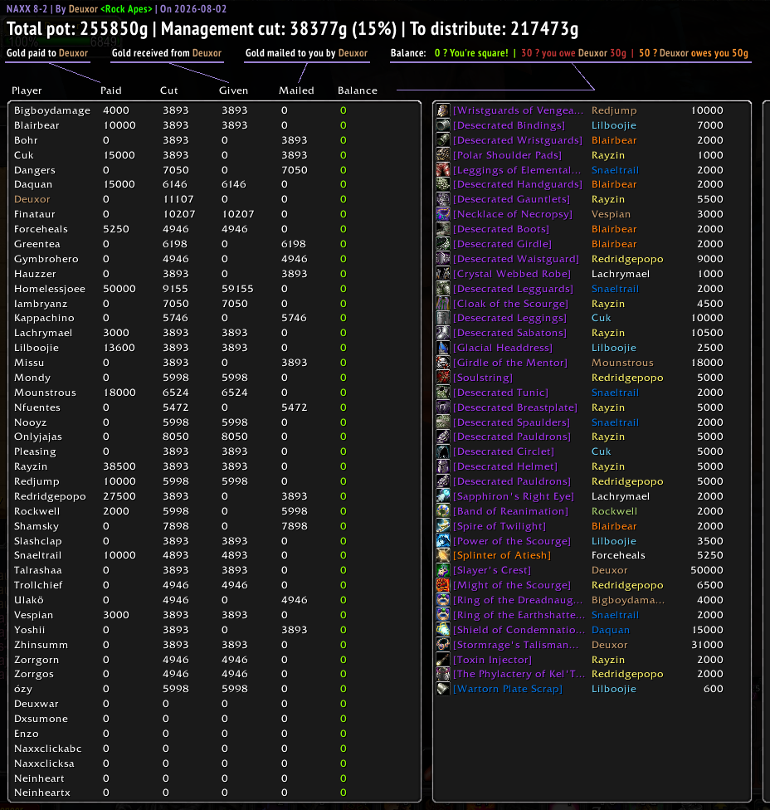This screenshot has height=810, width=770.
Task: Click the 'Gold paid to Deuxor' legend label
Action: [47, 53]
